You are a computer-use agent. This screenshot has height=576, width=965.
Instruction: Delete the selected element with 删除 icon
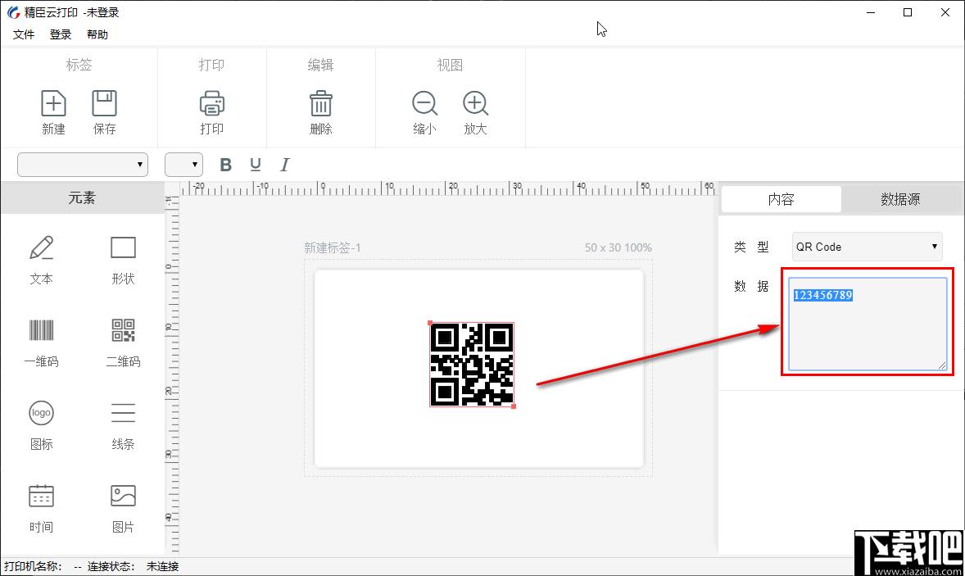(x=320, y=103)
